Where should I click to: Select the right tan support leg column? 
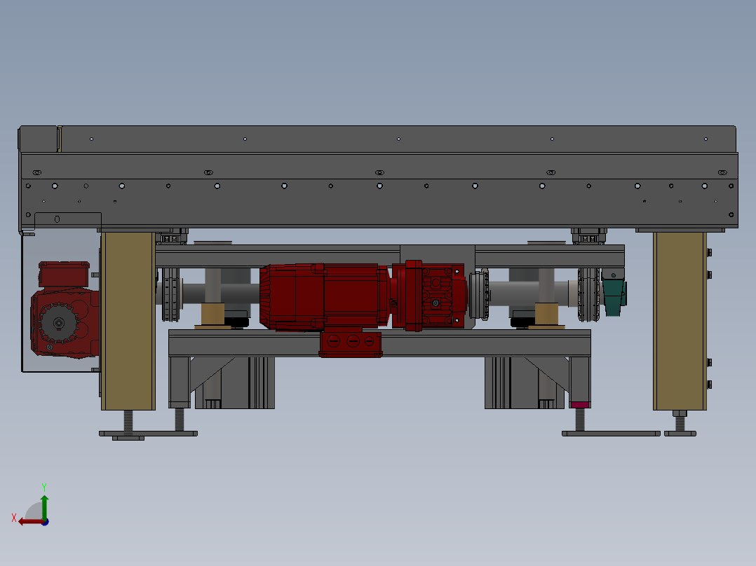tap(680, 321)
